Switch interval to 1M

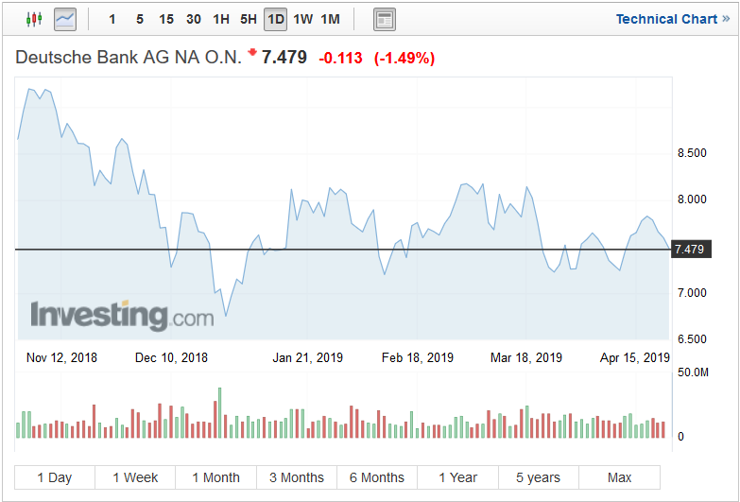pos(330,19)
